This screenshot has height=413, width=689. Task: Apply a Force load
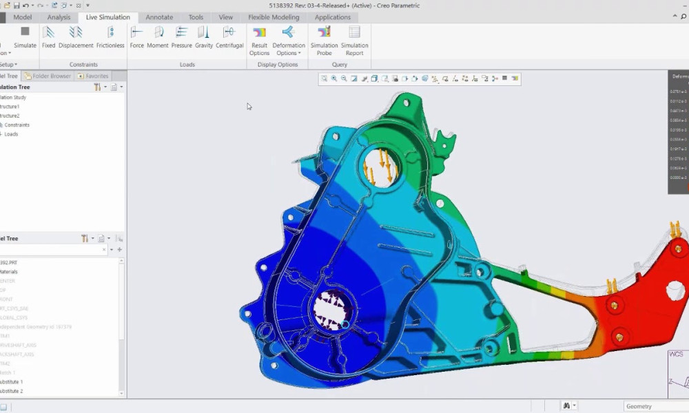136,37
